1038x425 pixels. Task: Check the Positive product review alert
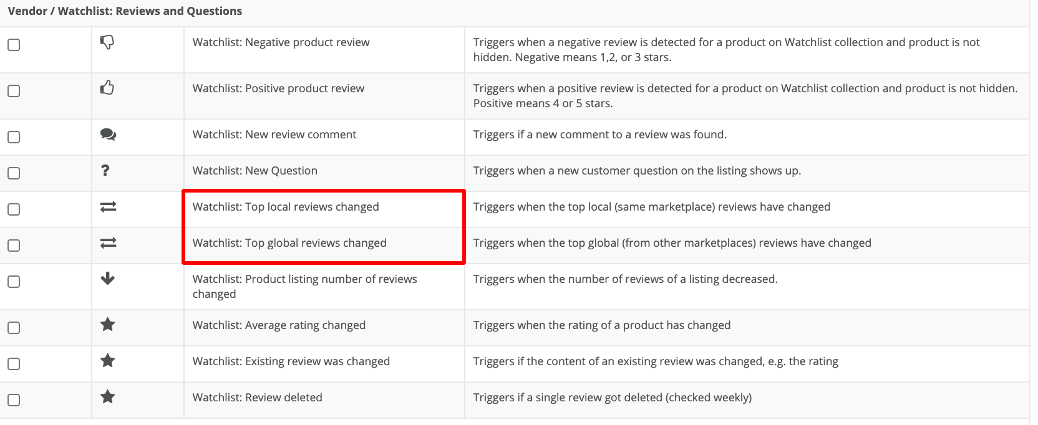(14, 91)
